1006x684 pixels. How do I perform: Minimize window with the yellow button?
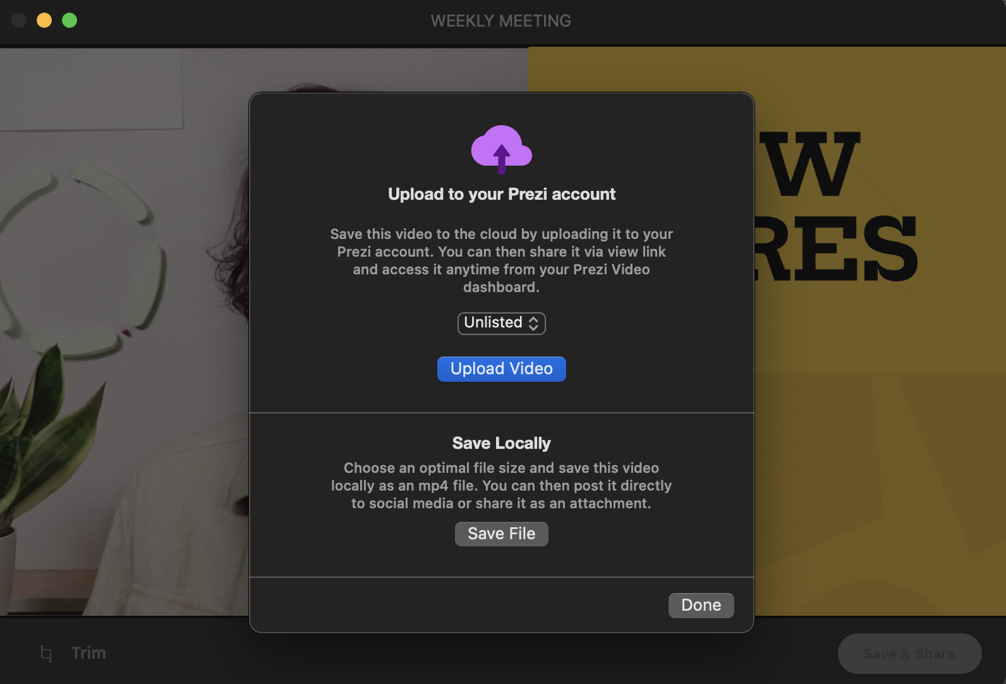pos(44,20)
